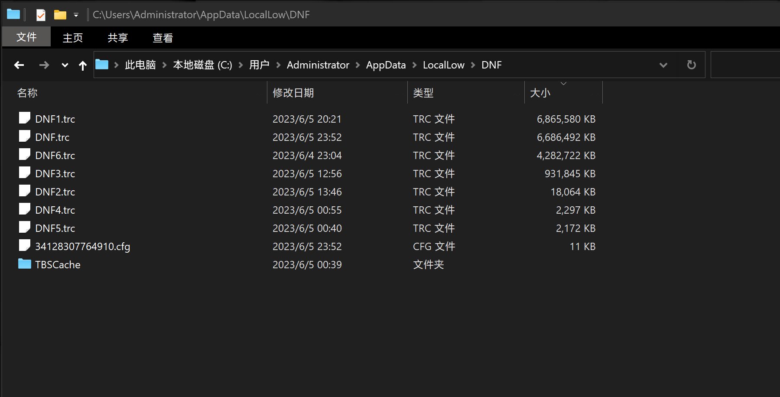780x397 pixels.
Task: Expand chevron after 用户 in breadcrumb
Action: 278,65
